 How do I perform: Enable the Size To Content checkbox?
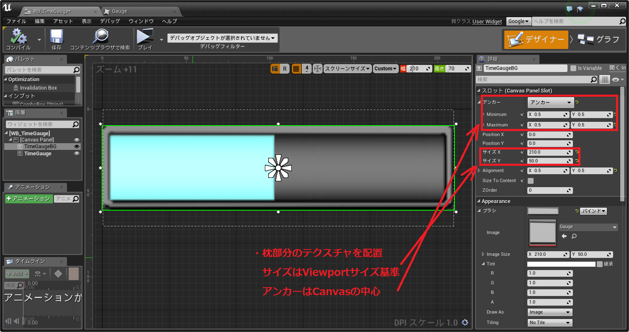coord(531,181)
